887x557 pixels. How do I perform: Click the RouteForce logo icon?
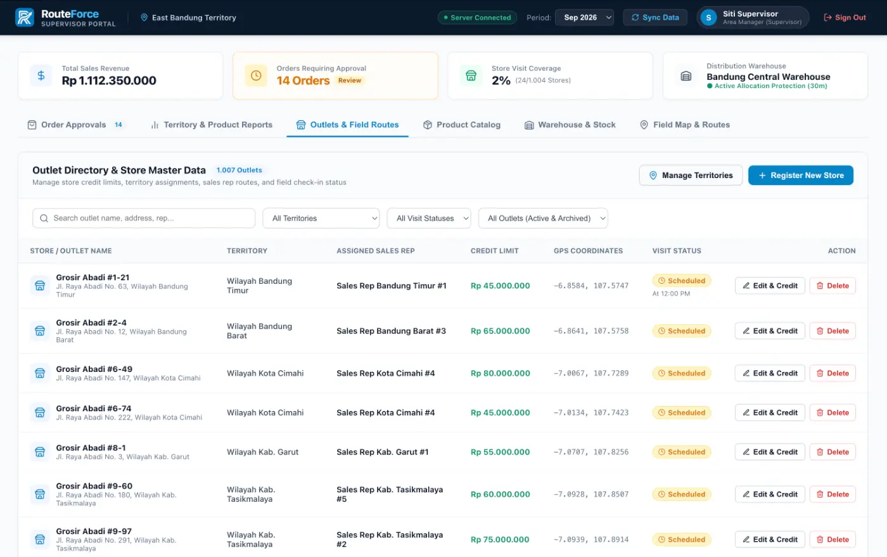click(x=25, y=17)
